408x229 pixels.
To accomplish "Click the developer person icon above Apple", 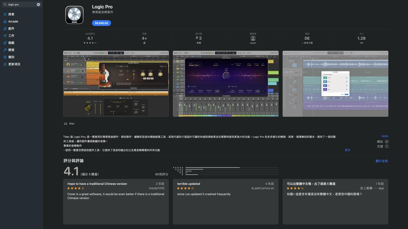I will 253,38.
